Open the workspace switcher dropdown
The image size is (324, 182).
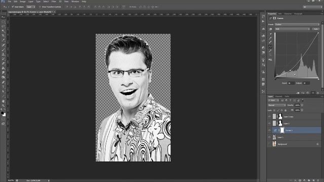[312, 7]
